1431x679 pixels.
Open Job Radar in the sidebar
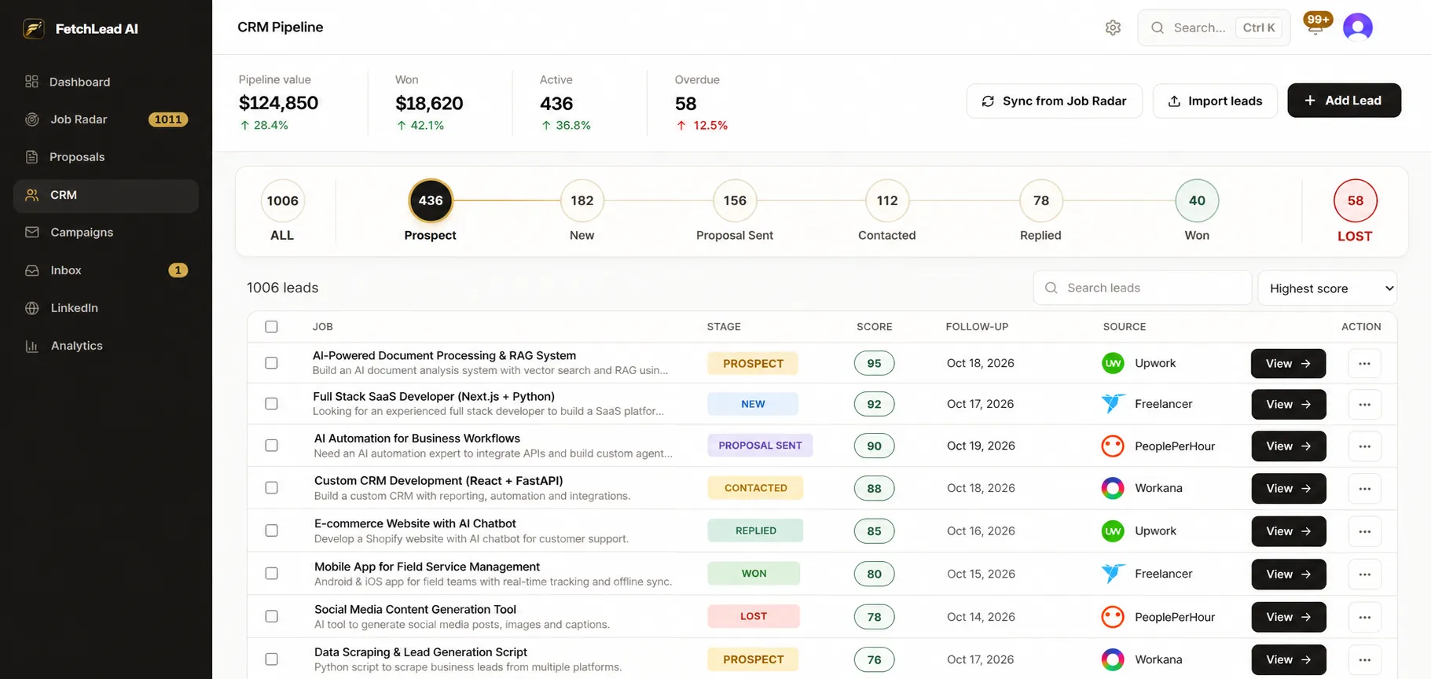pyautogui.click(x=106, y=119)
